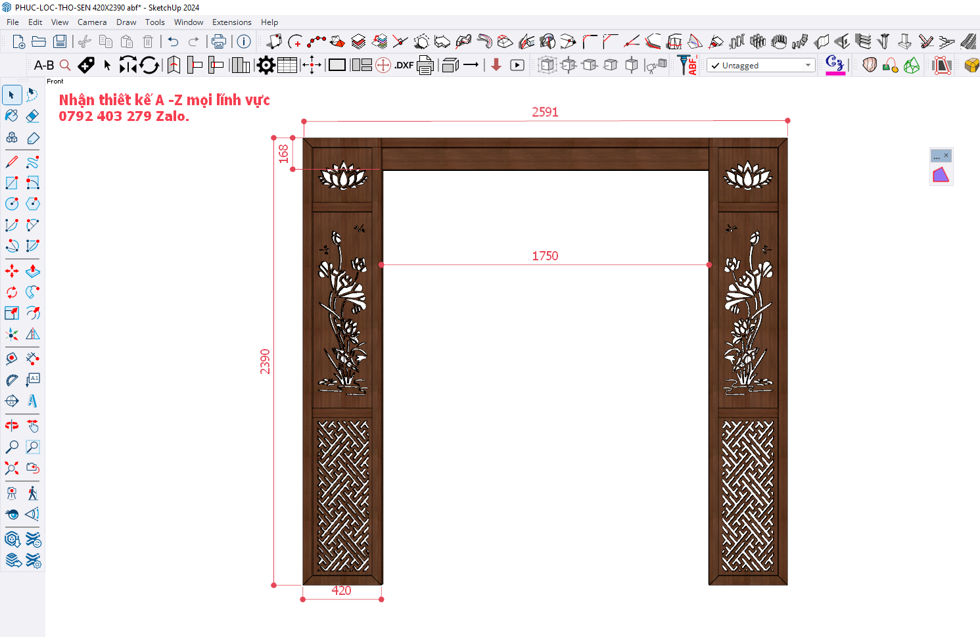This screenshot has width=980, height=637.
Task: Click the Save file icon
Action: click(60, 42)
